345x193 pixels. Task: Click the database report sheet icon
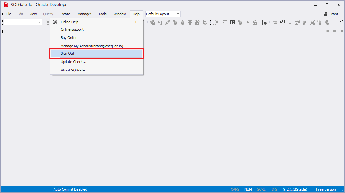(297, 22)
